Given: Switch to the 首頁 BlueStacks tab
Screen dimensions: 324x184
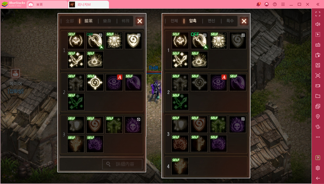Looking at the screenshot, I should [x=39, y=4].
